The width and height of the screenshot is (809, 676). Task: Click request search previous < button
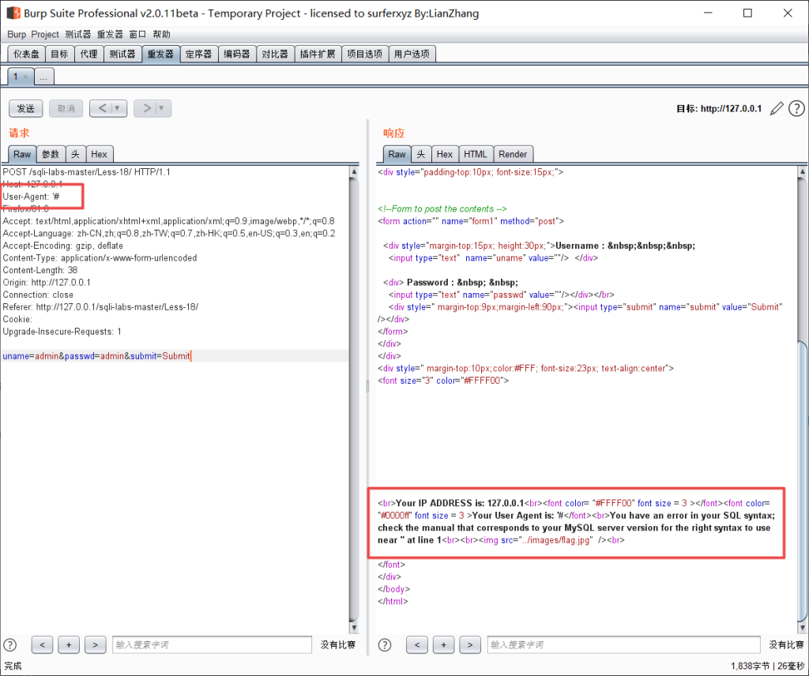tap(43, 644)
